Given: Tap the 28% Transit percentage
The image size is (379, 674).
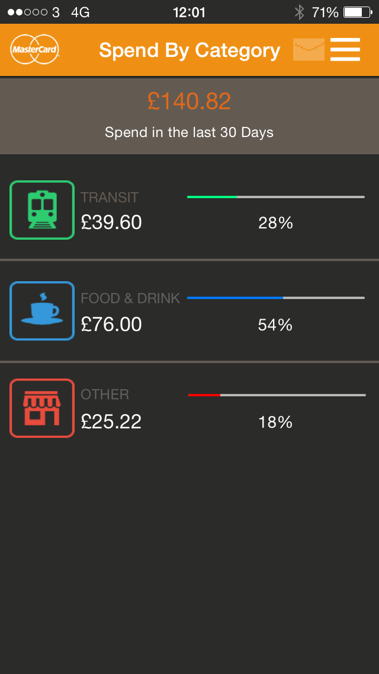Looking at the screenshot, I should [x=275, y=223].
